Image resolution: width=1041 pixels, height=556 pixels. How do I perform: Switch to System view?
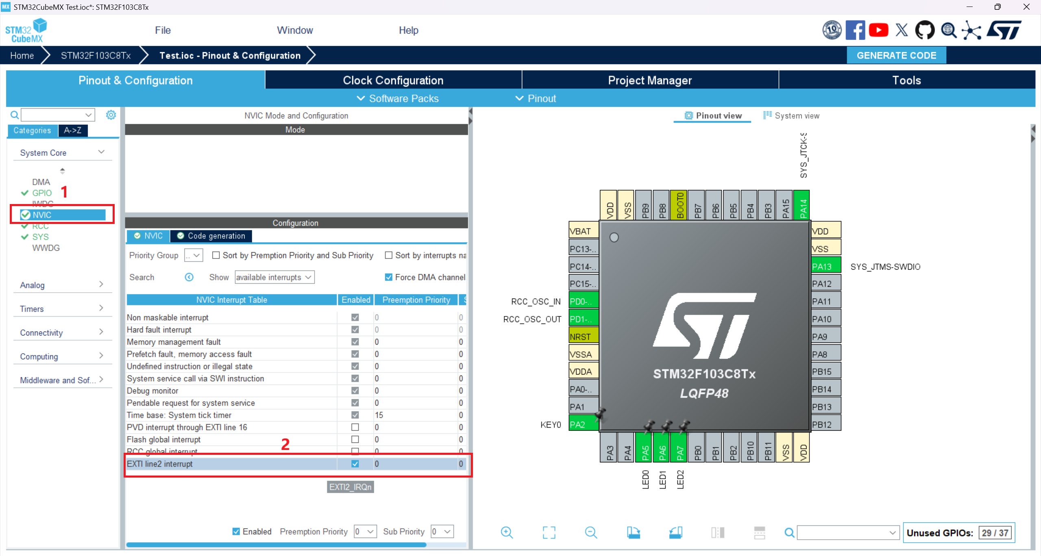tap(791, 116)
